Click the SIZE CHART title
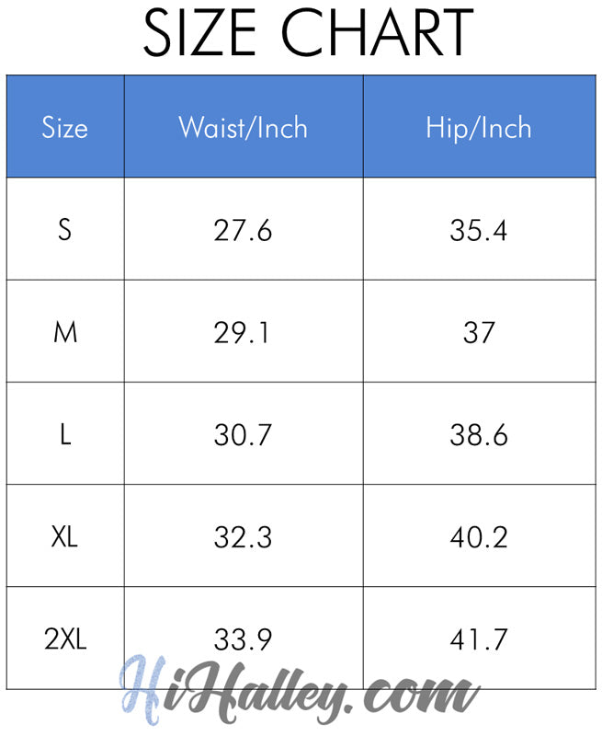The width and height of the screenshot is (602, 736). coord(308,33)
